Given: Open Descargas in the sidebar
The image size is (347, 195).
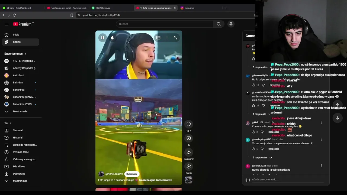Looking at the screenshot, I should coord(21,174).
